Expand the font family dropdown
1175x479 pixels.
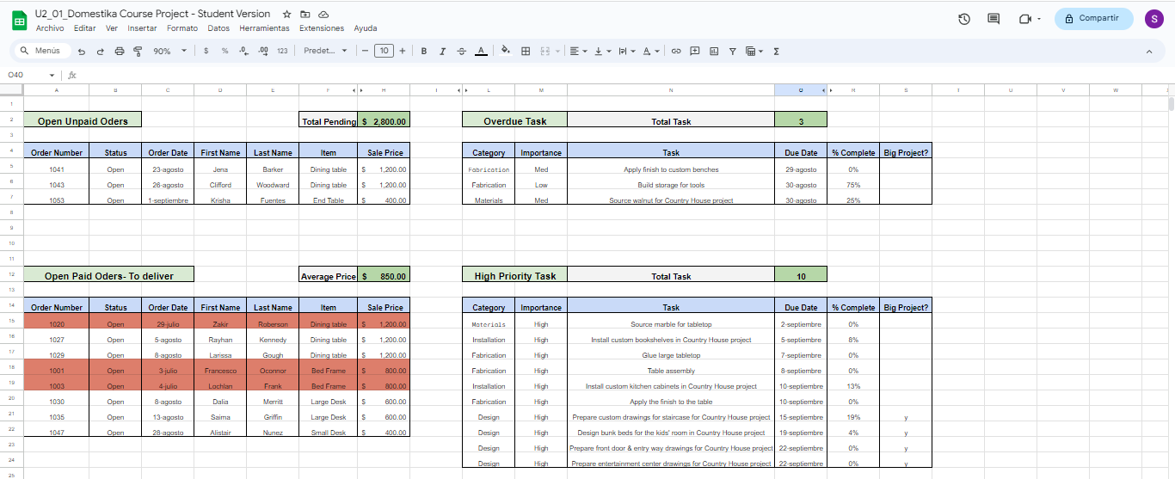(x=325, y=52)
